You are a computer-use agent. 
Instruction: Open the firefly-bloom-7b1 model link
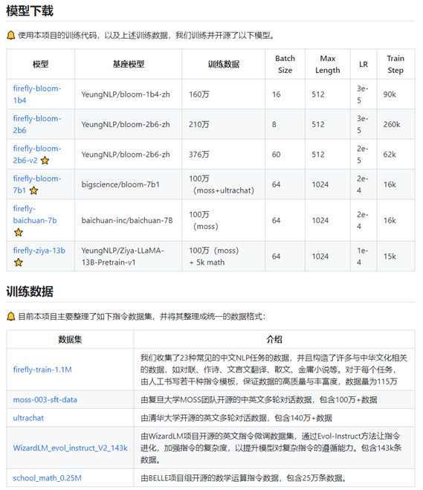(x=37, y=184)
